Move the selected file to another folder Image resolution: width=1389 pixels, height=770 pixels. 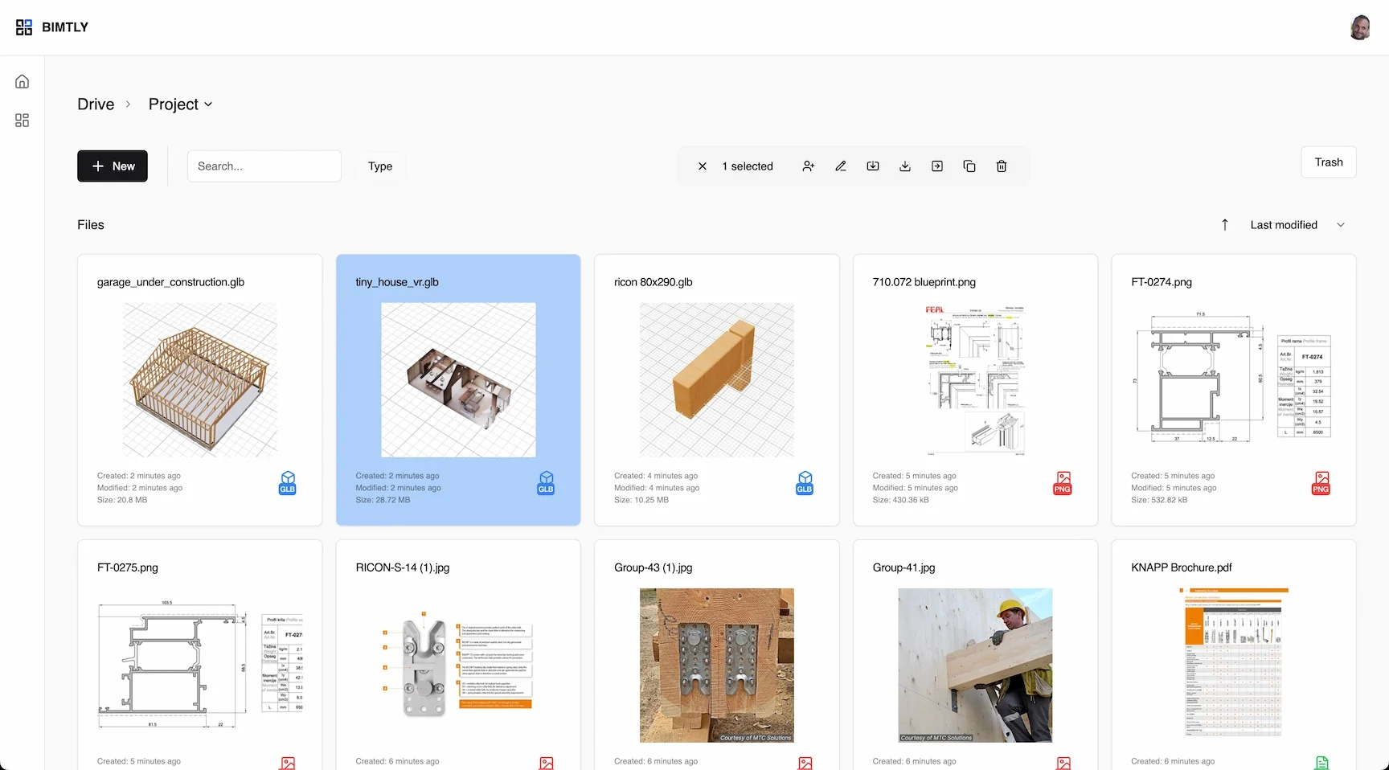pyautogui.click(x=936, y=166)
